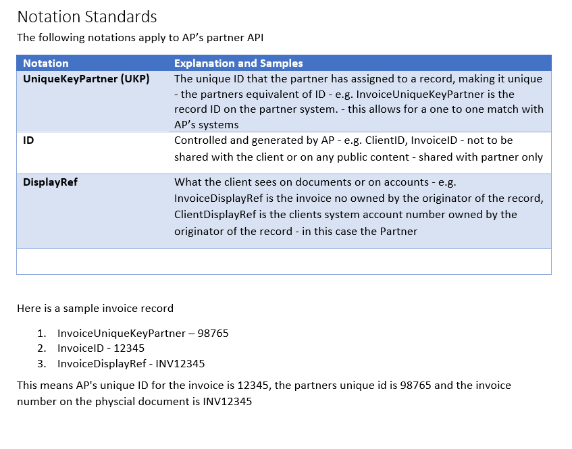Click the closing paragraph starting 'This means AP's'
Viewport: 572px width, 449px height.
(263, 386)
